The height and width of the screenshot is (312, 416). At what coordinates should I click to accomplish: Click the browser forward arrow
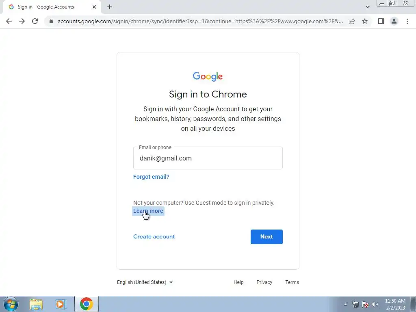tap(22, 21)
